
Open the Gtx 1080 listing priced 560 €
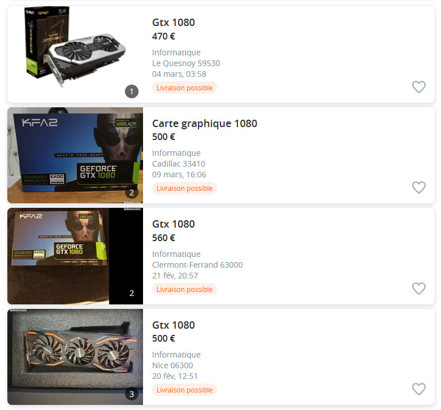[x=173, y=224]
